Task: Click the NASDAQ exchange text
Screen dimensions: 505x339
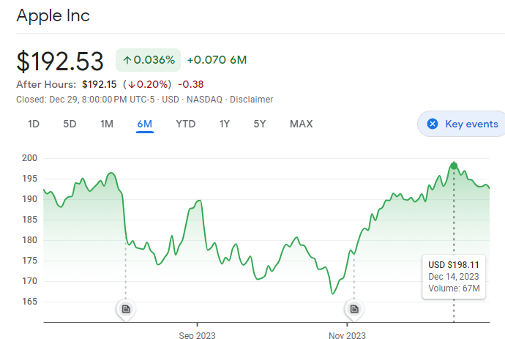Action: pos(204,100)
